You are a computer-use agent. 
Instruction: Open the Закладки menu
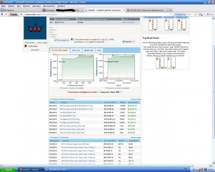pos(37,6)
